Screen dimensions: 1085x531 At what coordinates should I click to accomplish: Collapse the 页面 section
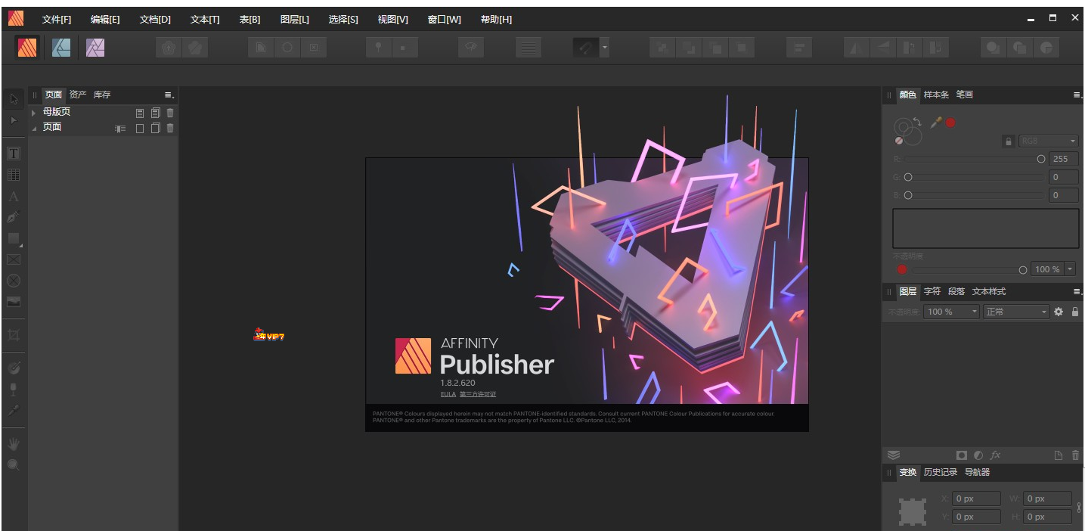(x=34, y=128)
